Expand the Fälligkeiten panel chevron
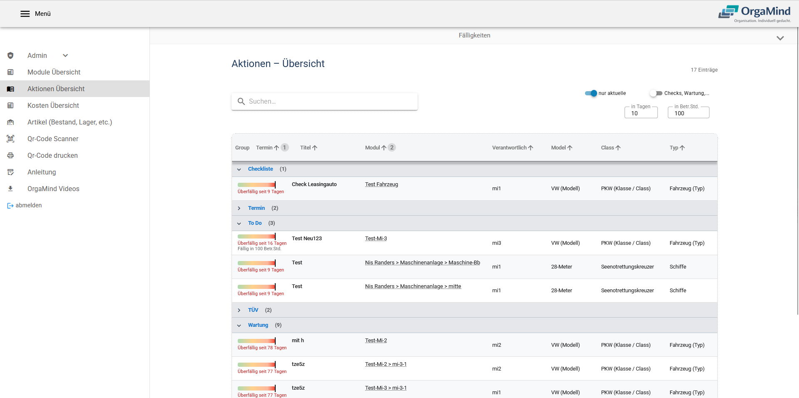Screen dimensions: 799x398 pyautogui.click(x=780, y=38)
